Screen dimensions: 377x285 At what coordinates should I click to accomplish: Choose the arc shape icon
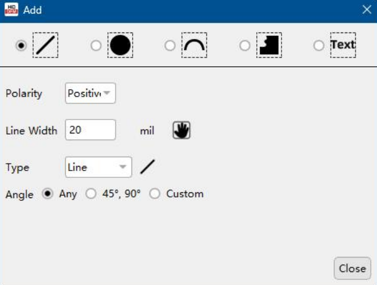[x=194, y=45]
